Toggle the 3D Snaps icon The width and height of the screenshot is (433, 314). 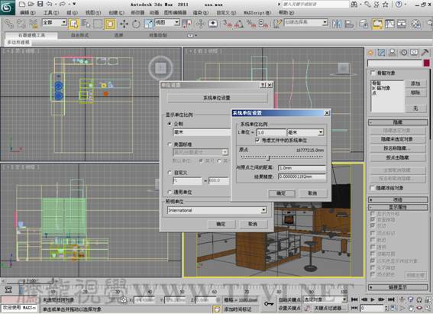(228, 24)
